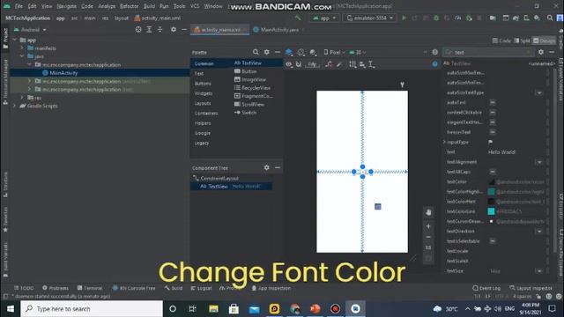
Task: Click the Make Project hammer icon
Action: [298, 18]
